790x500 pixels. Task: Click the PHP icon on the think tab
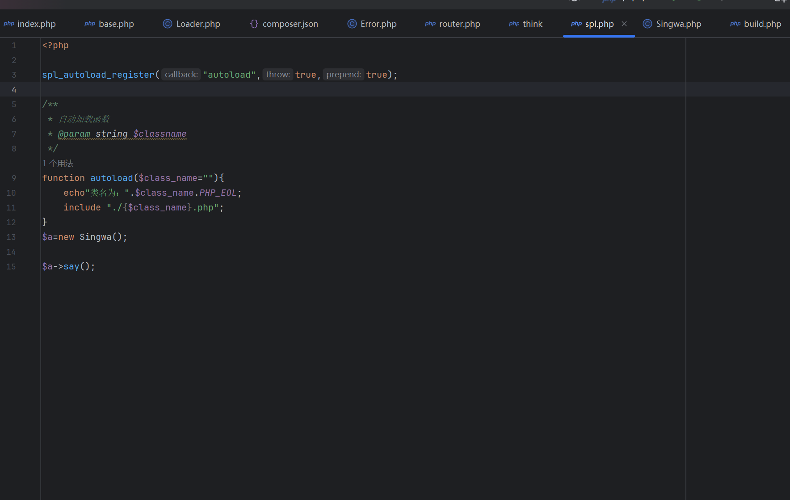(514, 24)
